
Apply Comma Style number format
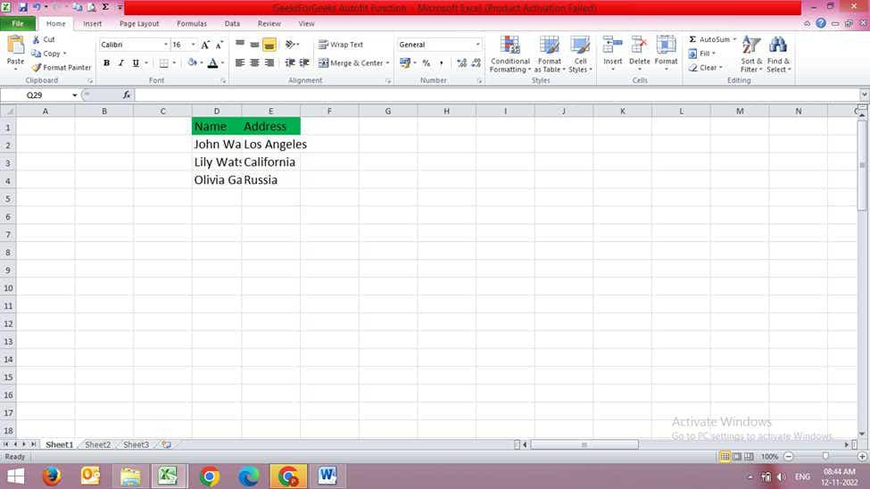point(441,63)
